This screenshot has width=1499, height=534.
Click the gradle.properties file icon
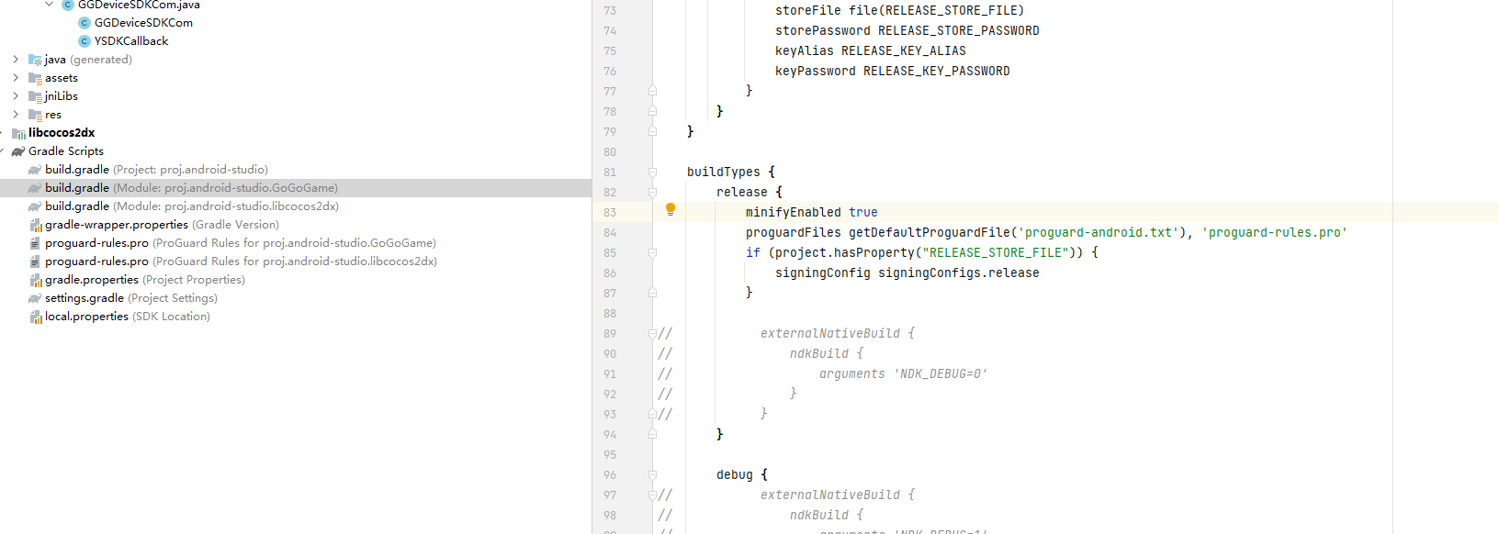click(35, 280)
